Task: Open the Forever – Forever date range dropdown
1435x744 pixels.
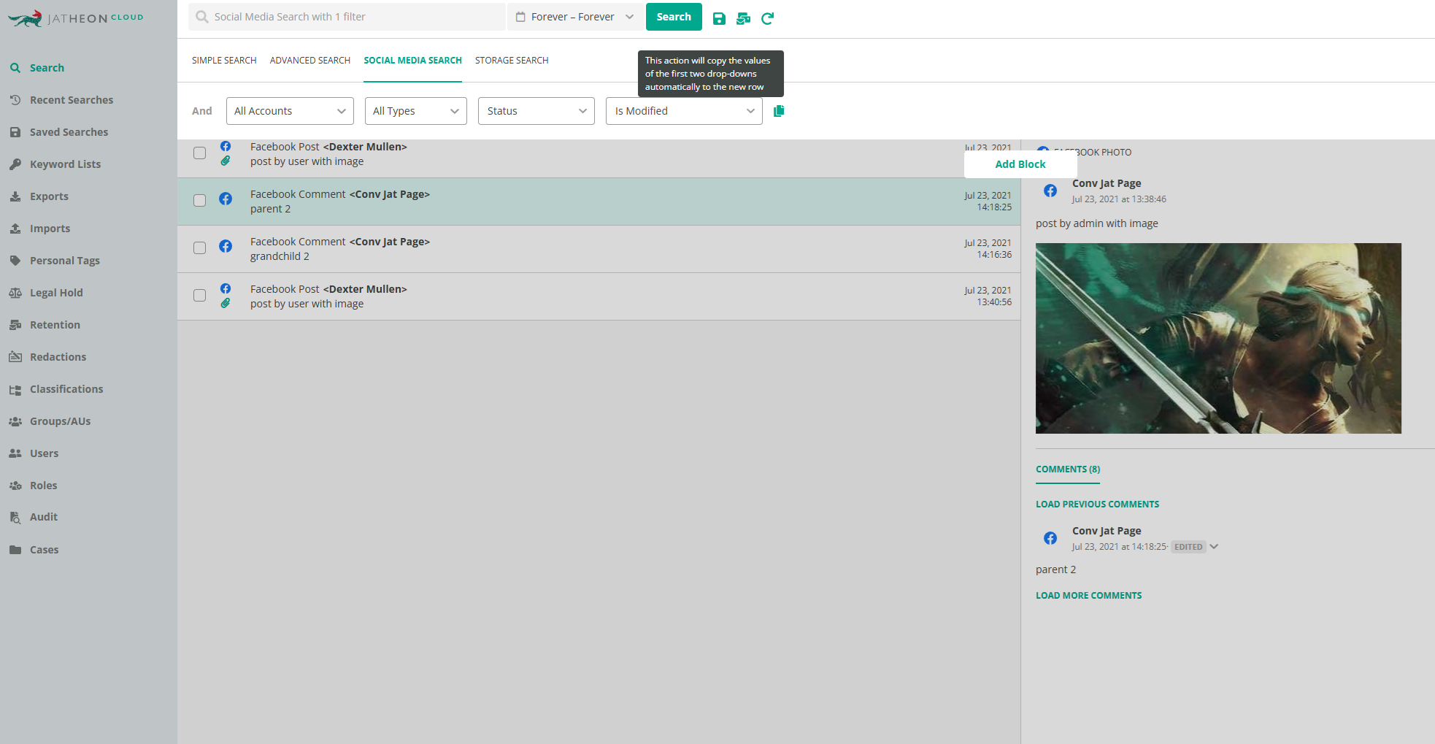Action: (x=575, y=17)
